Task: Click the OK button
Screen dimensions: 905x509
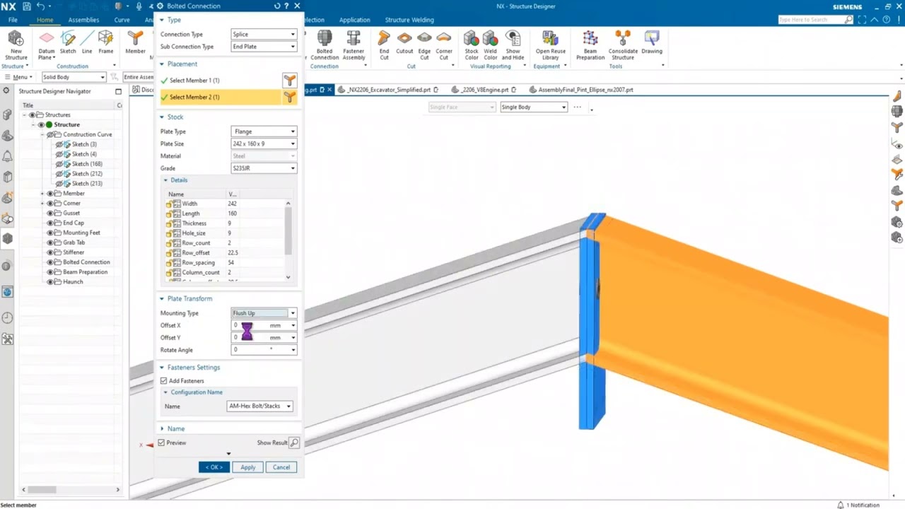Action: pyautogui.click(x=214, y=467)
